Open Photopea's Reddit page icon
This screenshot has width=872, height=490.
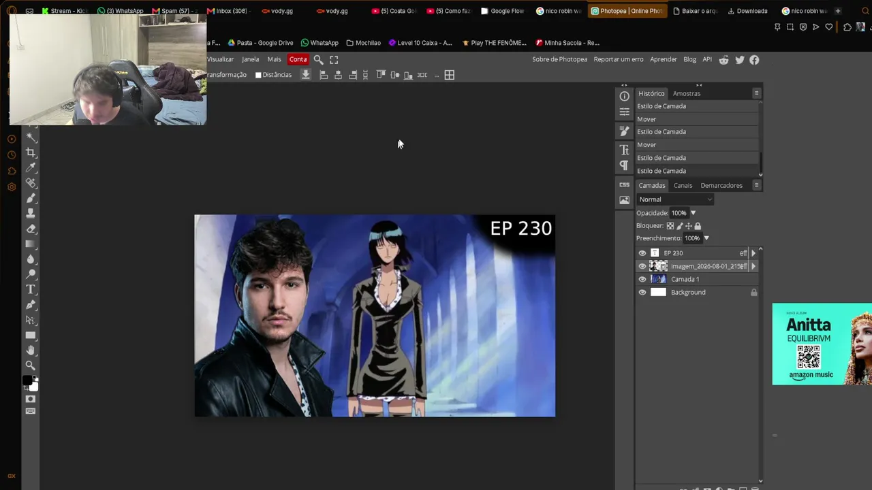723,60
